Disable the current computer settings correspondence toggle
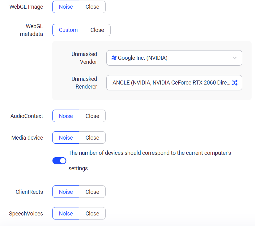The width and height of the screenshot is (255, 226). 59,160
